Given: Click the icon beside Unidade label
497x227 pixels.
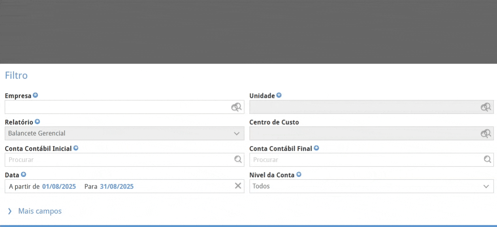Looking at the screenshot, I should click(x=279, y=96).
